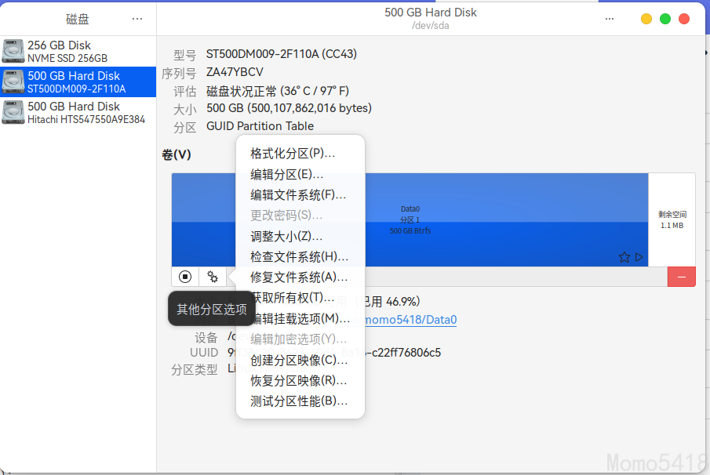Image resolution: width=710 pixels, height=475 pixels.
Task: Choose 格式化分区(P) from the menu
Action: [293, 153]
